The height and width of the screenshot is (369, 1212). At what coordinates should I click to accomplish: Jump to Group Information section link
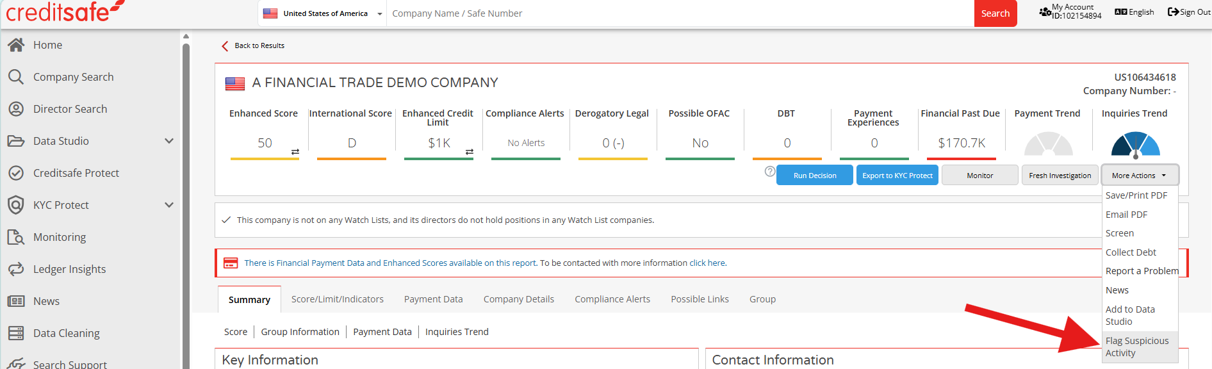300,332
